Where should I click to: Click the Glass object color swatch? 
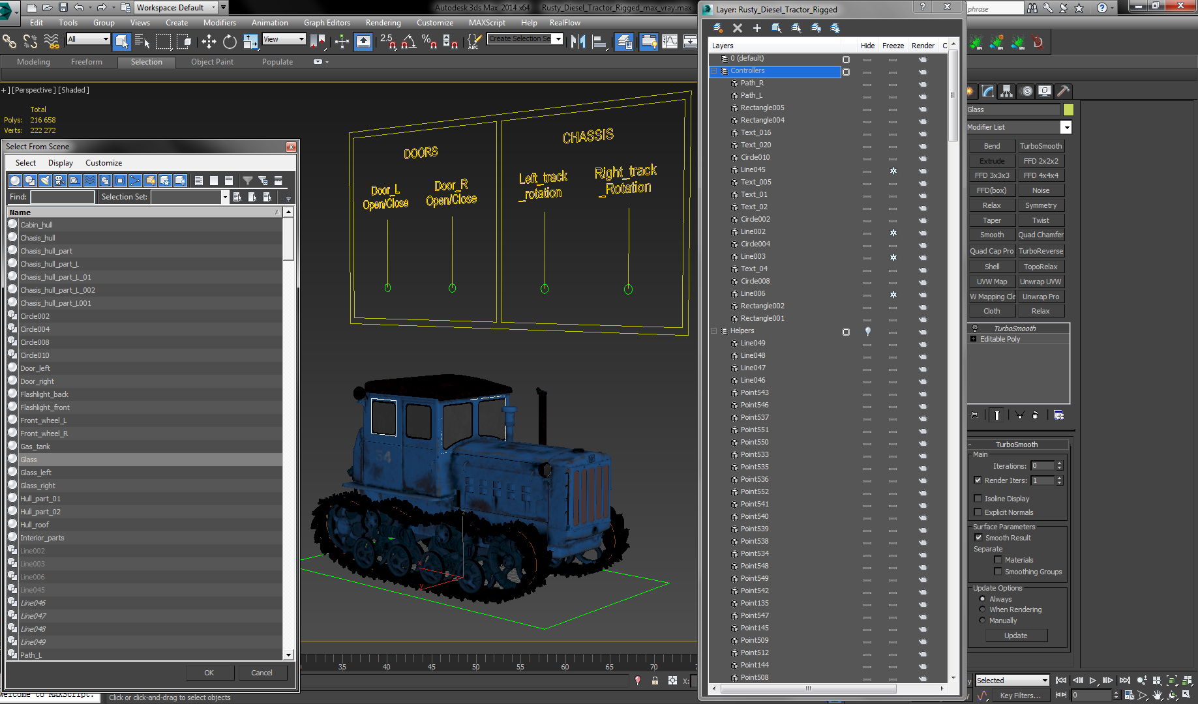click(1068, 110)
